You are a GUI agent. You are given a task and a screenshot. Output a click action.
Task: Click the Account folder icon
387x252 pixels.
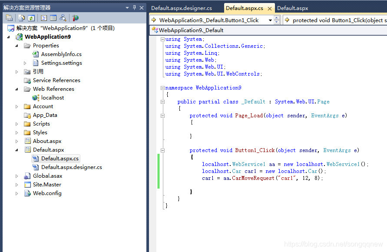[x=27, y=106]
